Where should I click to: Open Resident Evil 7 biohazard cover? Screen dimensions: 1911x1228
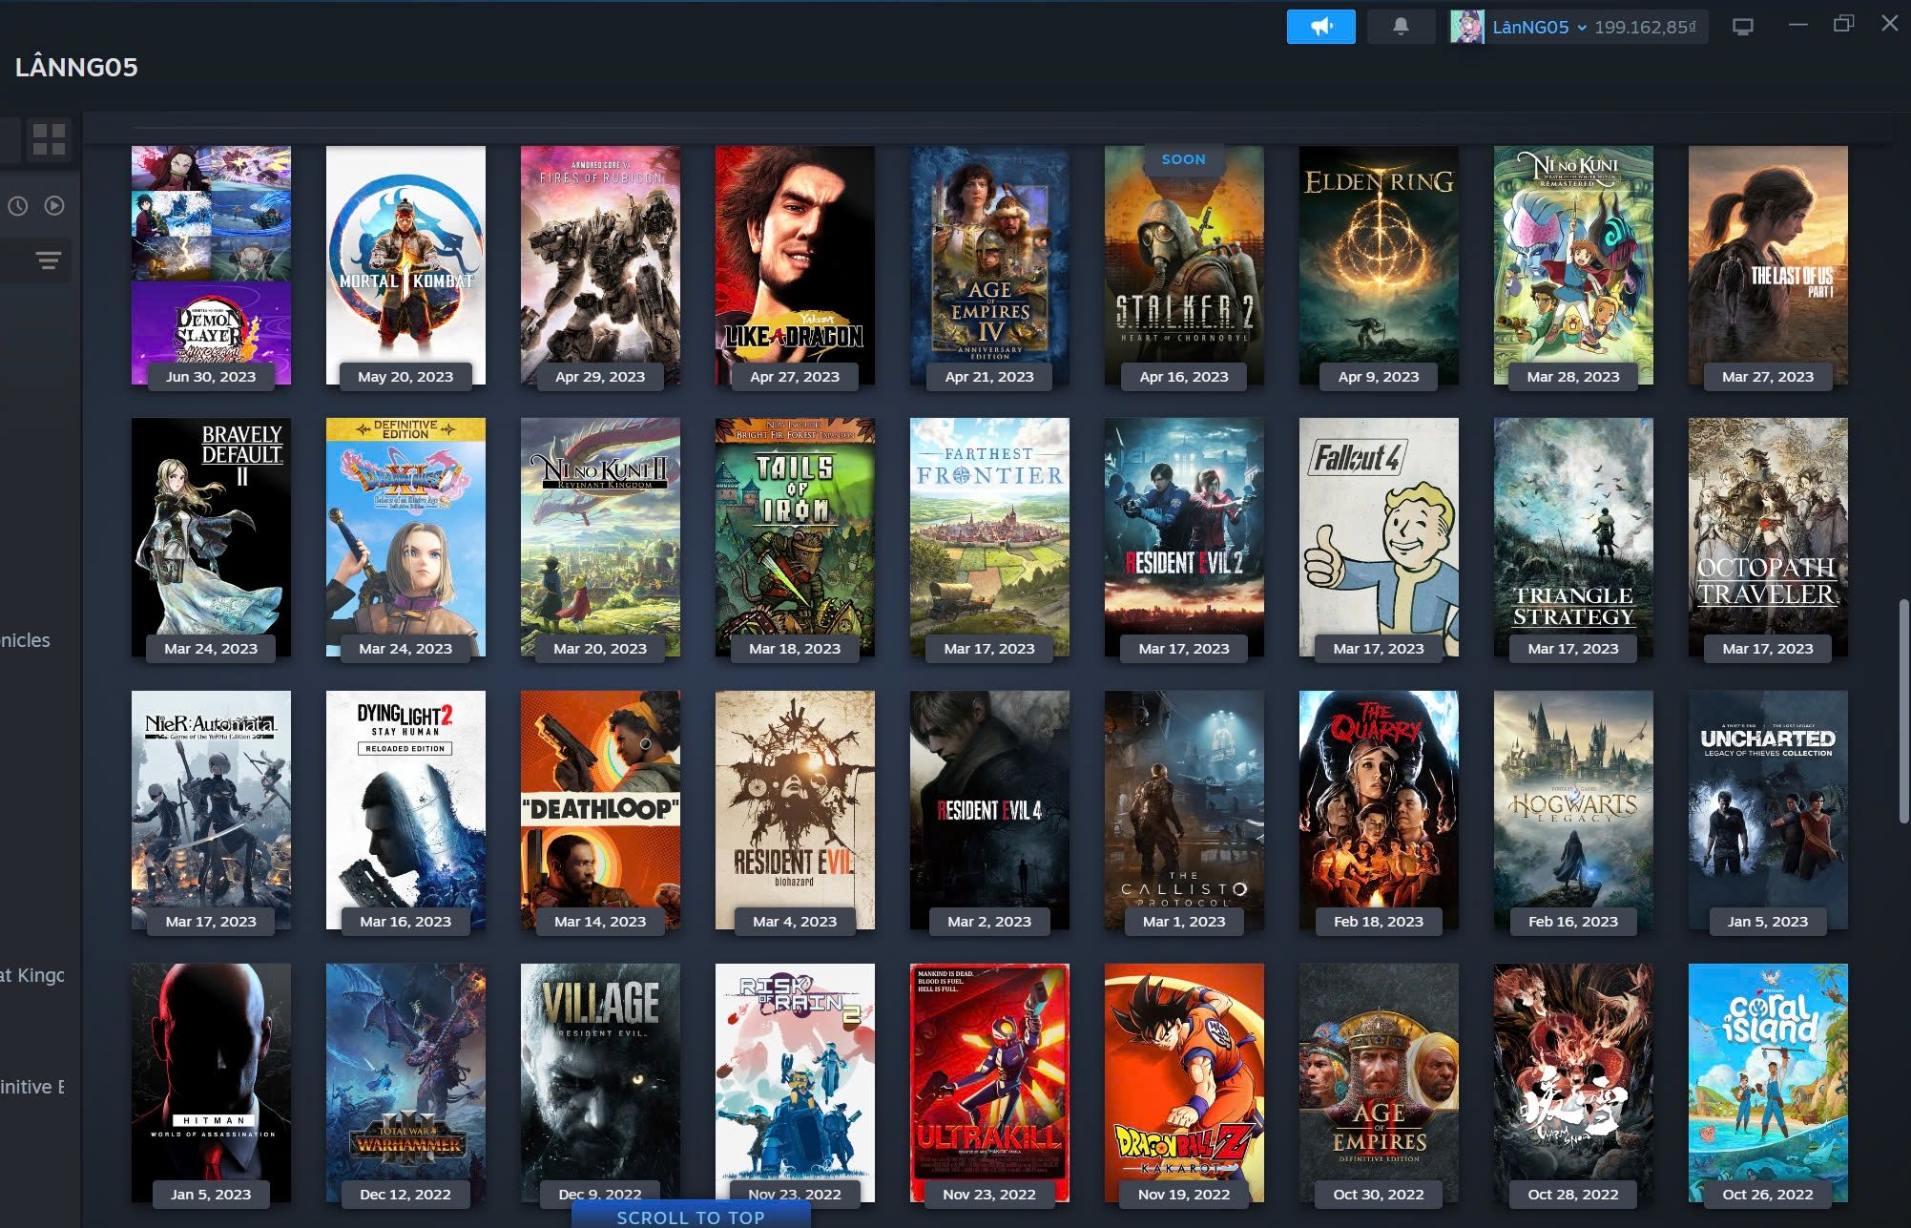click(795, 810)
